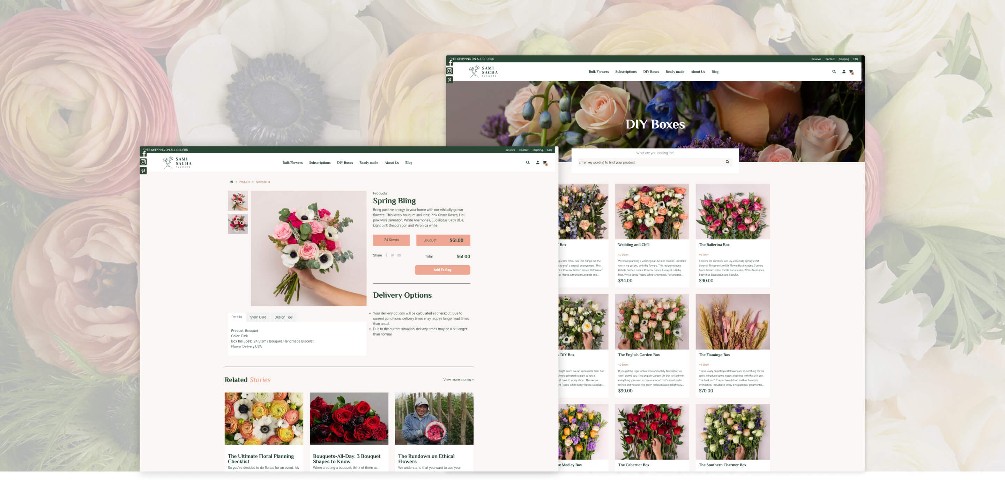Open The Flamingo Box product image
The height and width of the screenshot is (483, 1005).
[733, 322]
